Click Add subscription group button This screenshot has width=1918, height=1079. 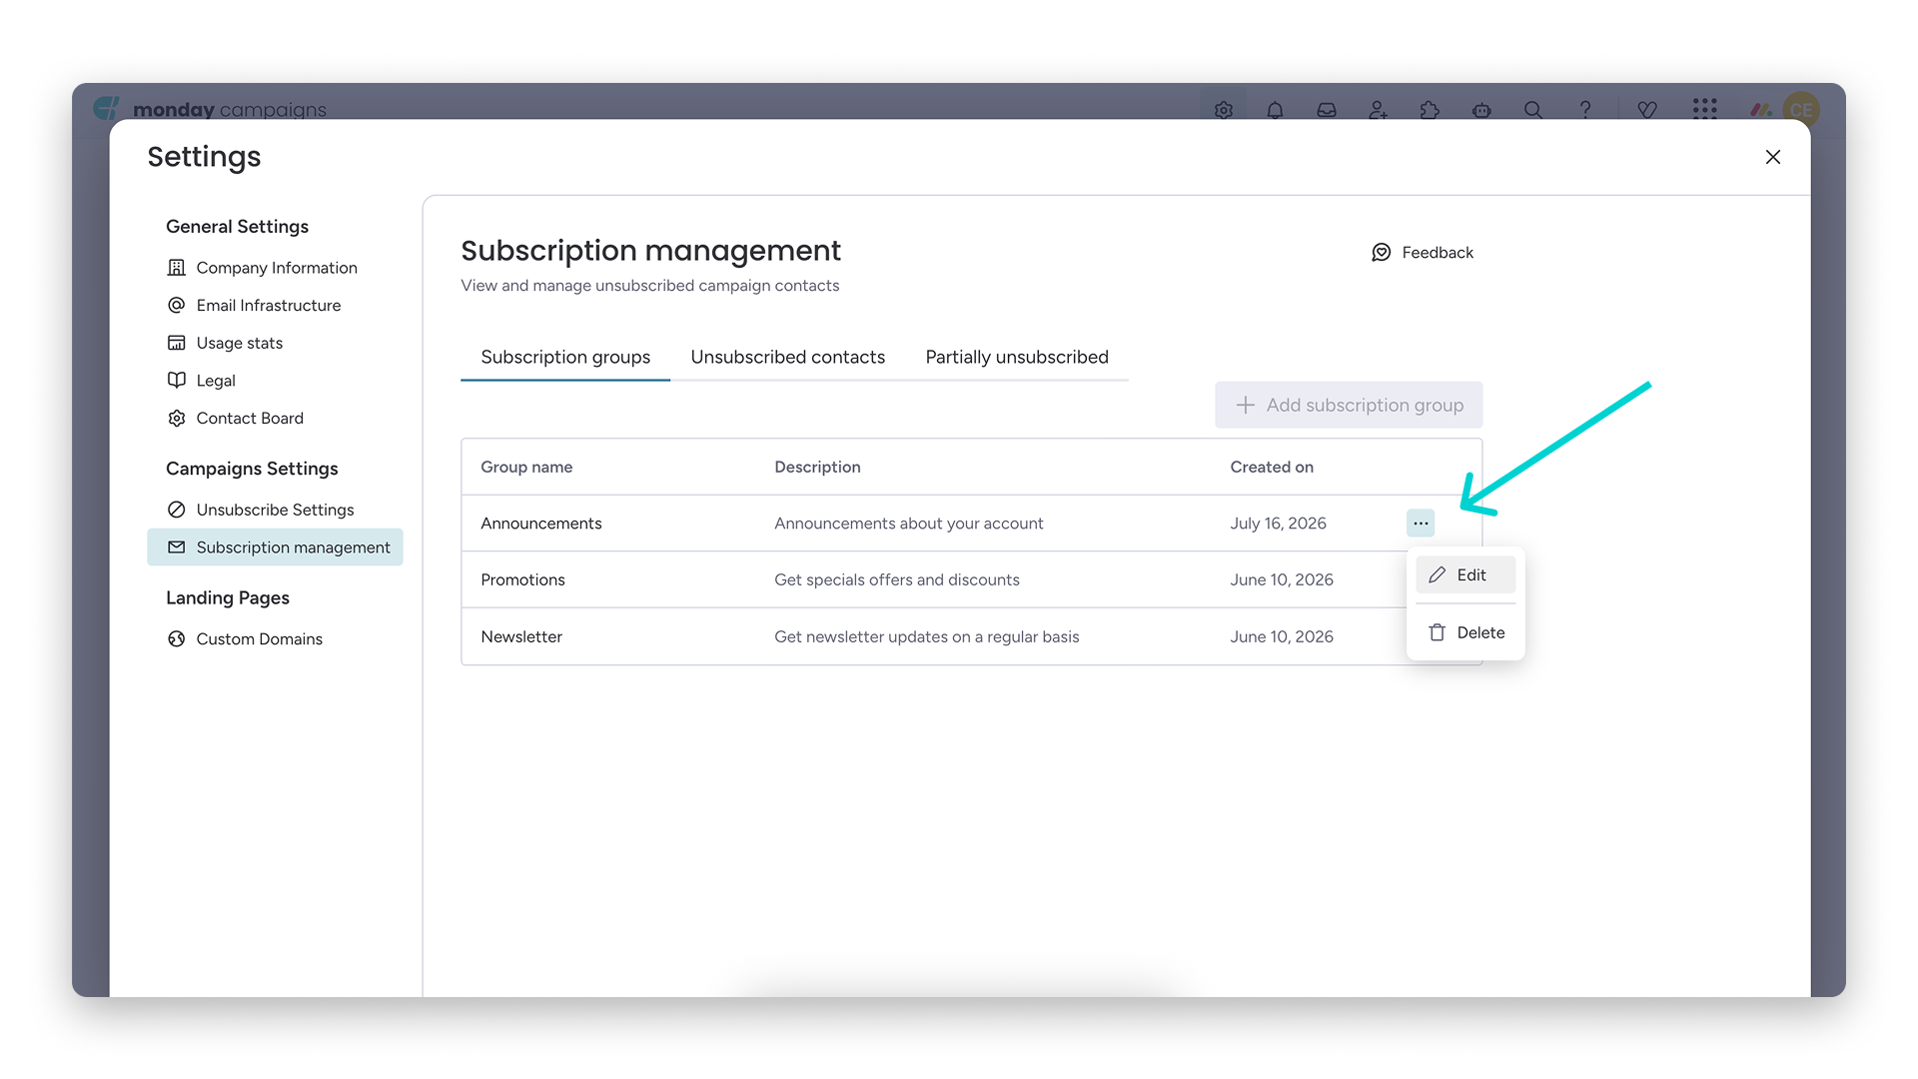point(1349,405)
